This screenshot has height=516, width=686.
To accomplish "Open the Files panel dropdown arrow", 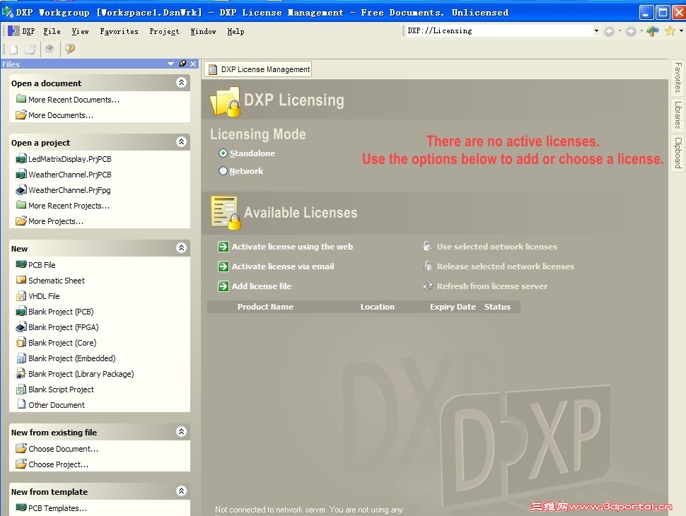I will pos(170,64).
